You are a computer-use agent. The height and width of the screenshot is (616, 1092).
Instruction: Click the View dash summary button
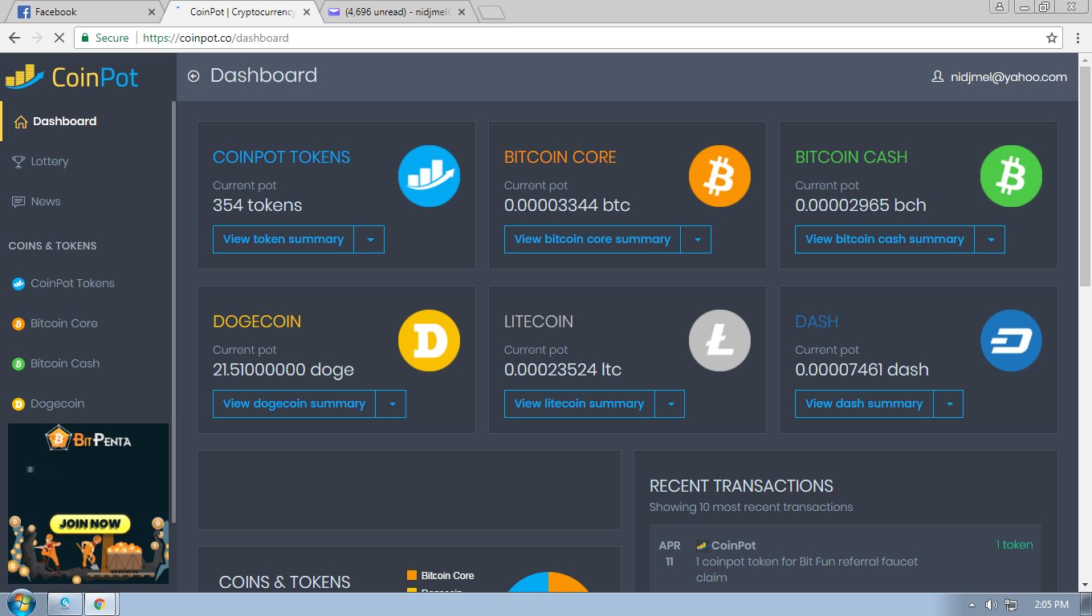864,403
